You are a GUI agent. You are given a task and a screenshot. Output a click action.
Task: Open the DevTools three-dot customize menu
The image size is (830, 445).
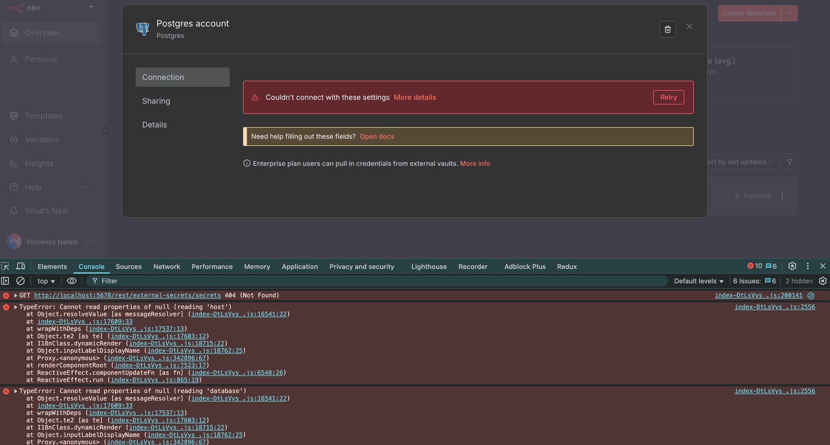tap(808, 266)
